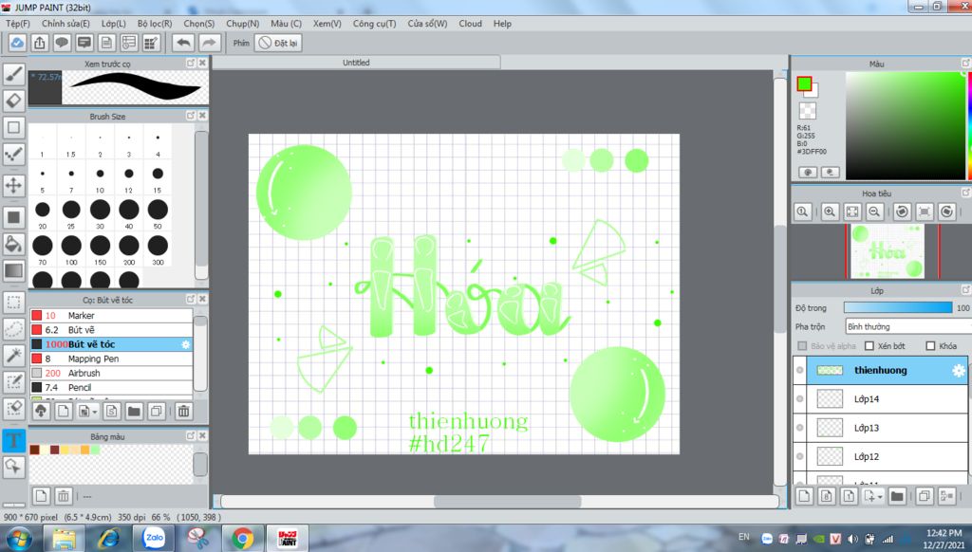
Task: Select the Brush tool in the left toolbar
Action: click(13, 74)
